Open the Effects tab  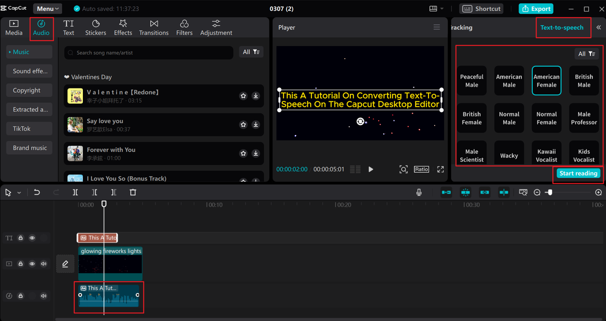(x=123, y=28)
